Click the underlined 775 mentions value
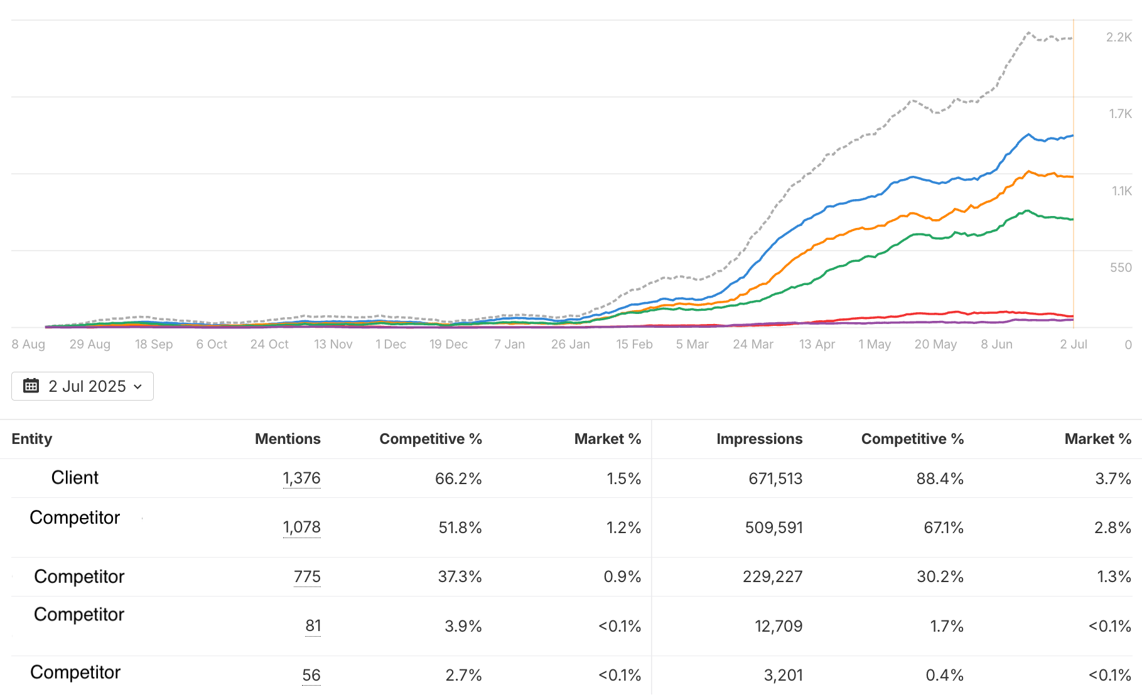 [307, 576]
